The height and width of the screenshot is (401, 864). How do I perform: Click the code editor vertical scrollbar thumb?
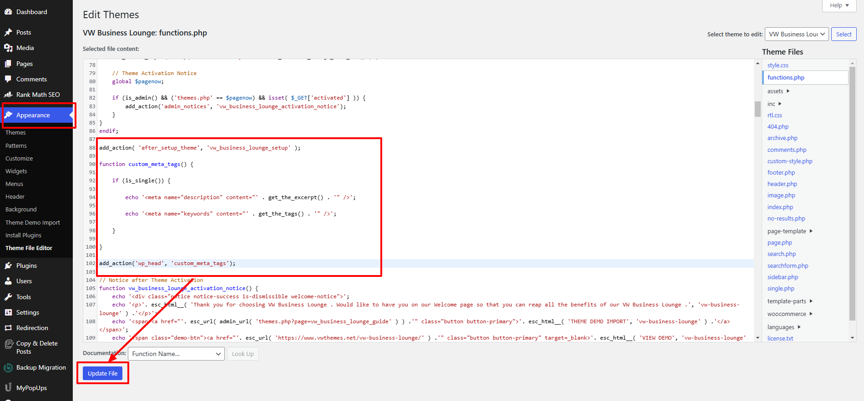tap(758, 109)
